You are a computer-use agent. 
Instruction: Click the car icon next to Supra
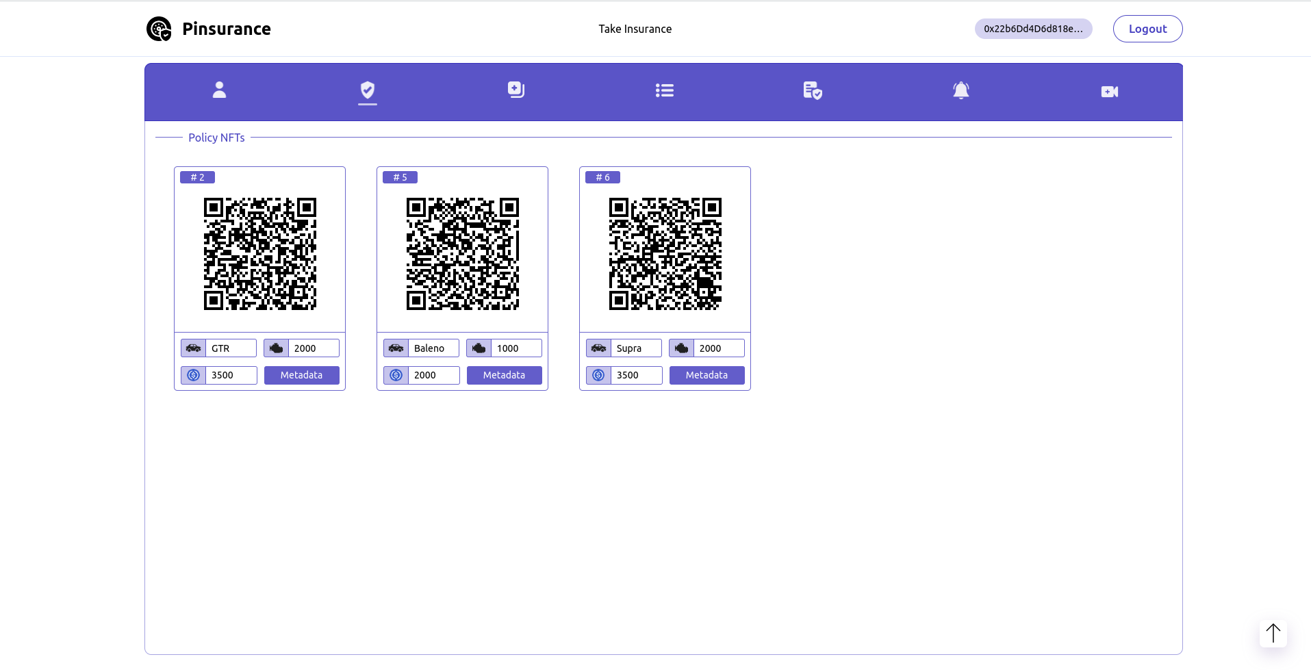599,348
